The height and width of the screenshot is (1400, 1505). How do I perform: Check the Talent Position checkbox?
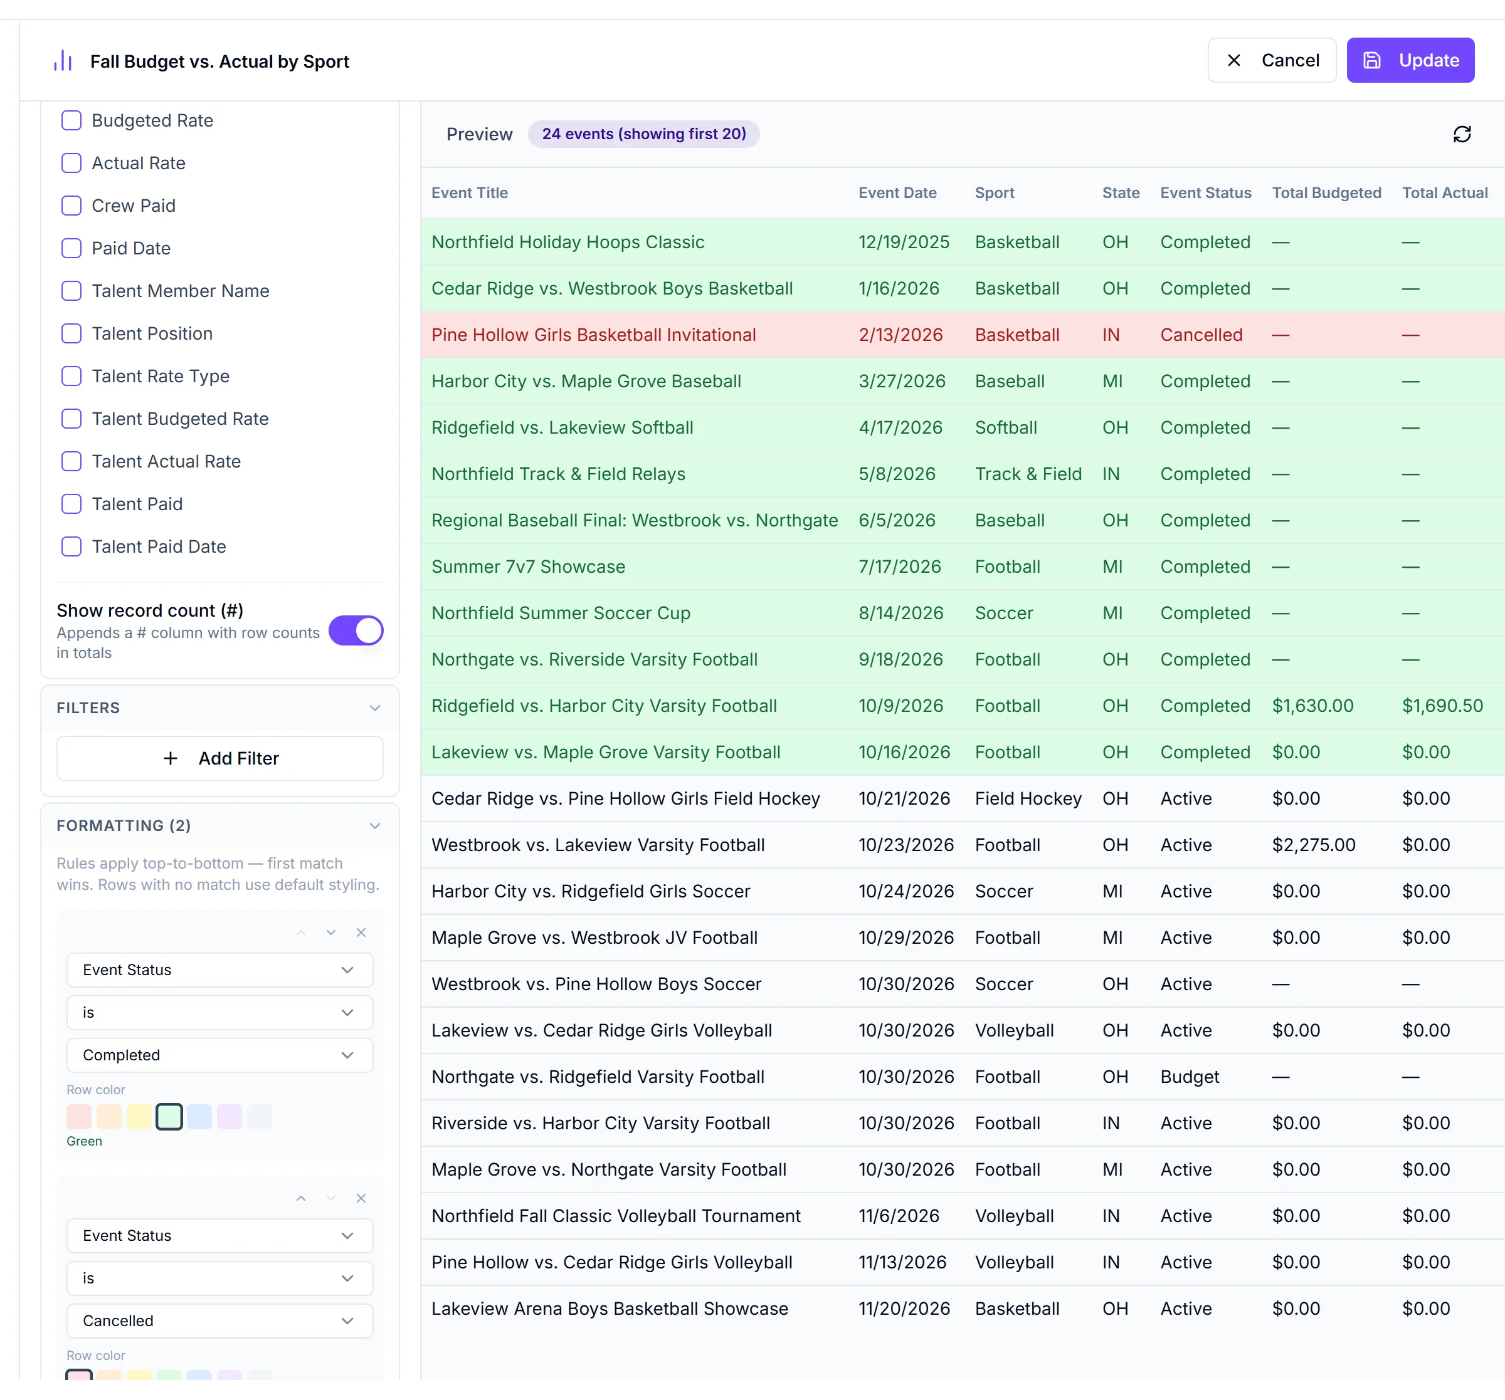pos(71,334)
